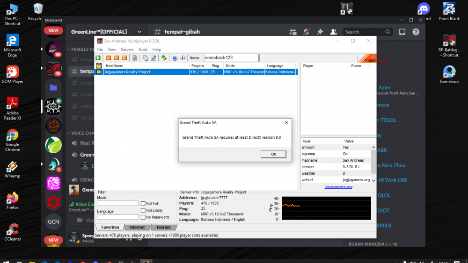Click the Copy Server Info pages icon
Image resolution: width=468 pixels, height=263 pixels.
(x=146, y=58)
